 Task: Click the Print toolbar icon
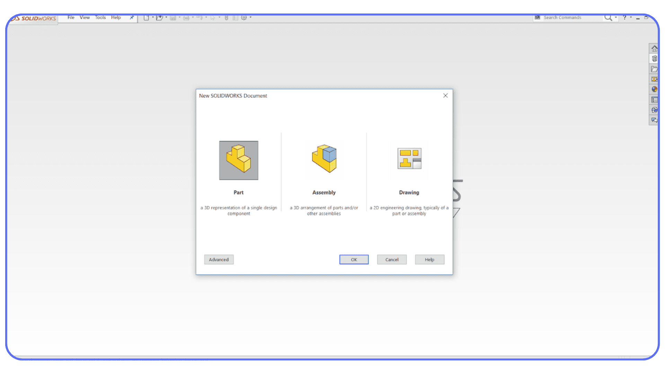point(187,17)
